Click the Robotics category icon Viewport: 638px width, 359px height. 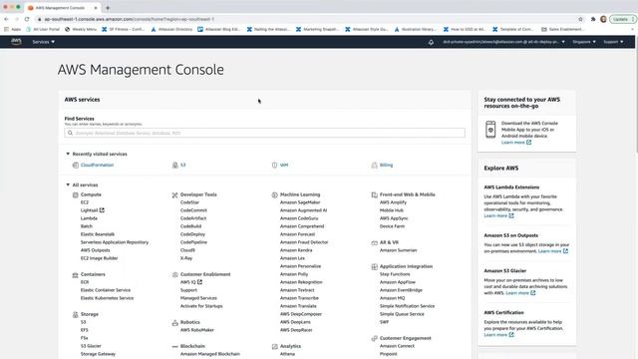pyautogui.click(x=175, y=323)
